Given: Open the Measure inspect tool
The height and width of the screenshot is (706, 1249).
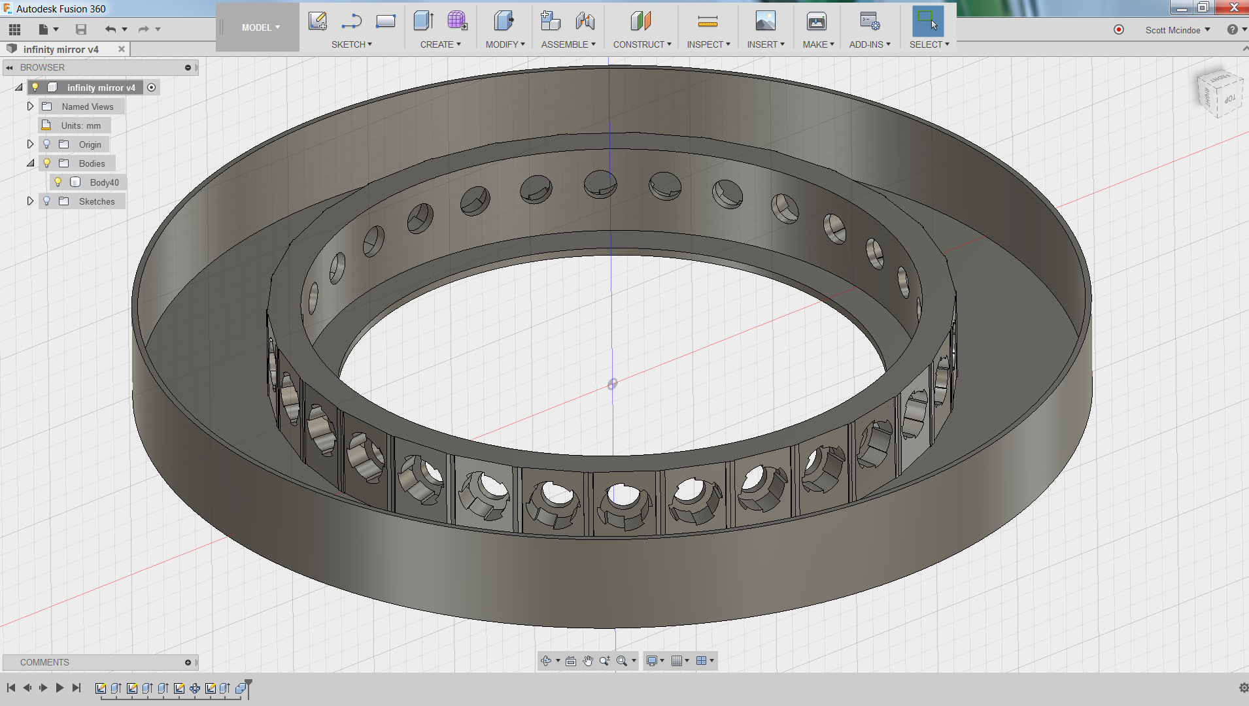Looking at the screenshot, I should point(708,22).
